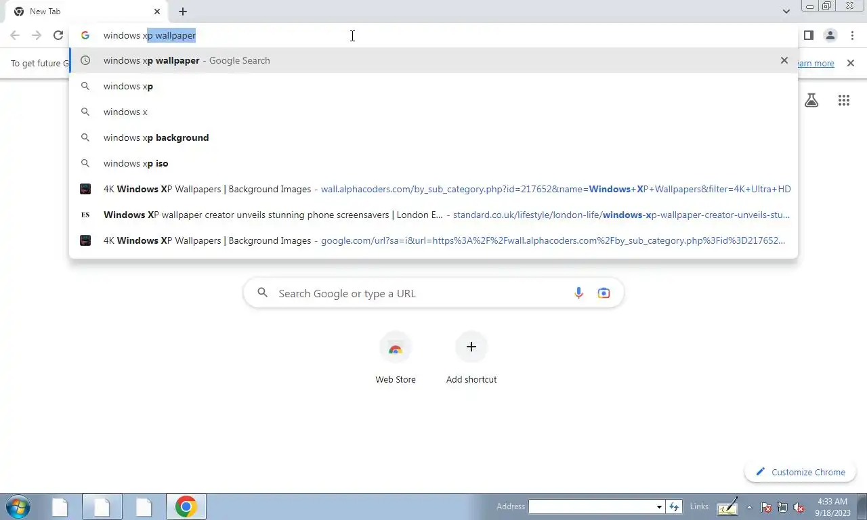Screen dimensions: 867x520
Task: Remove the 'windows xp wallpaper' history suggestion
Action: click(x=784, y=60)
